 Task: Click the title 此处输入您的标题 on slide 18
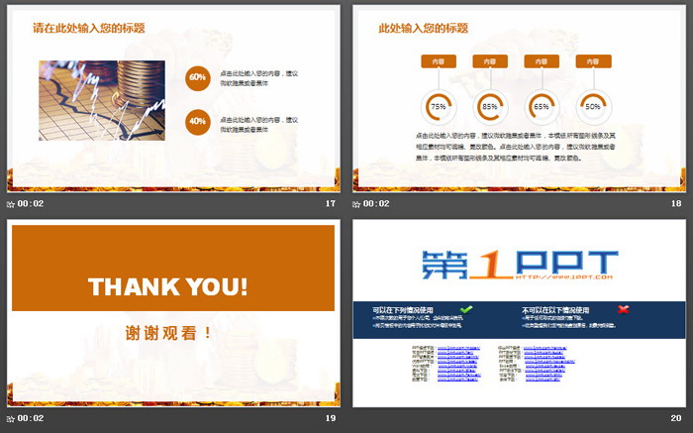point(424,29)
